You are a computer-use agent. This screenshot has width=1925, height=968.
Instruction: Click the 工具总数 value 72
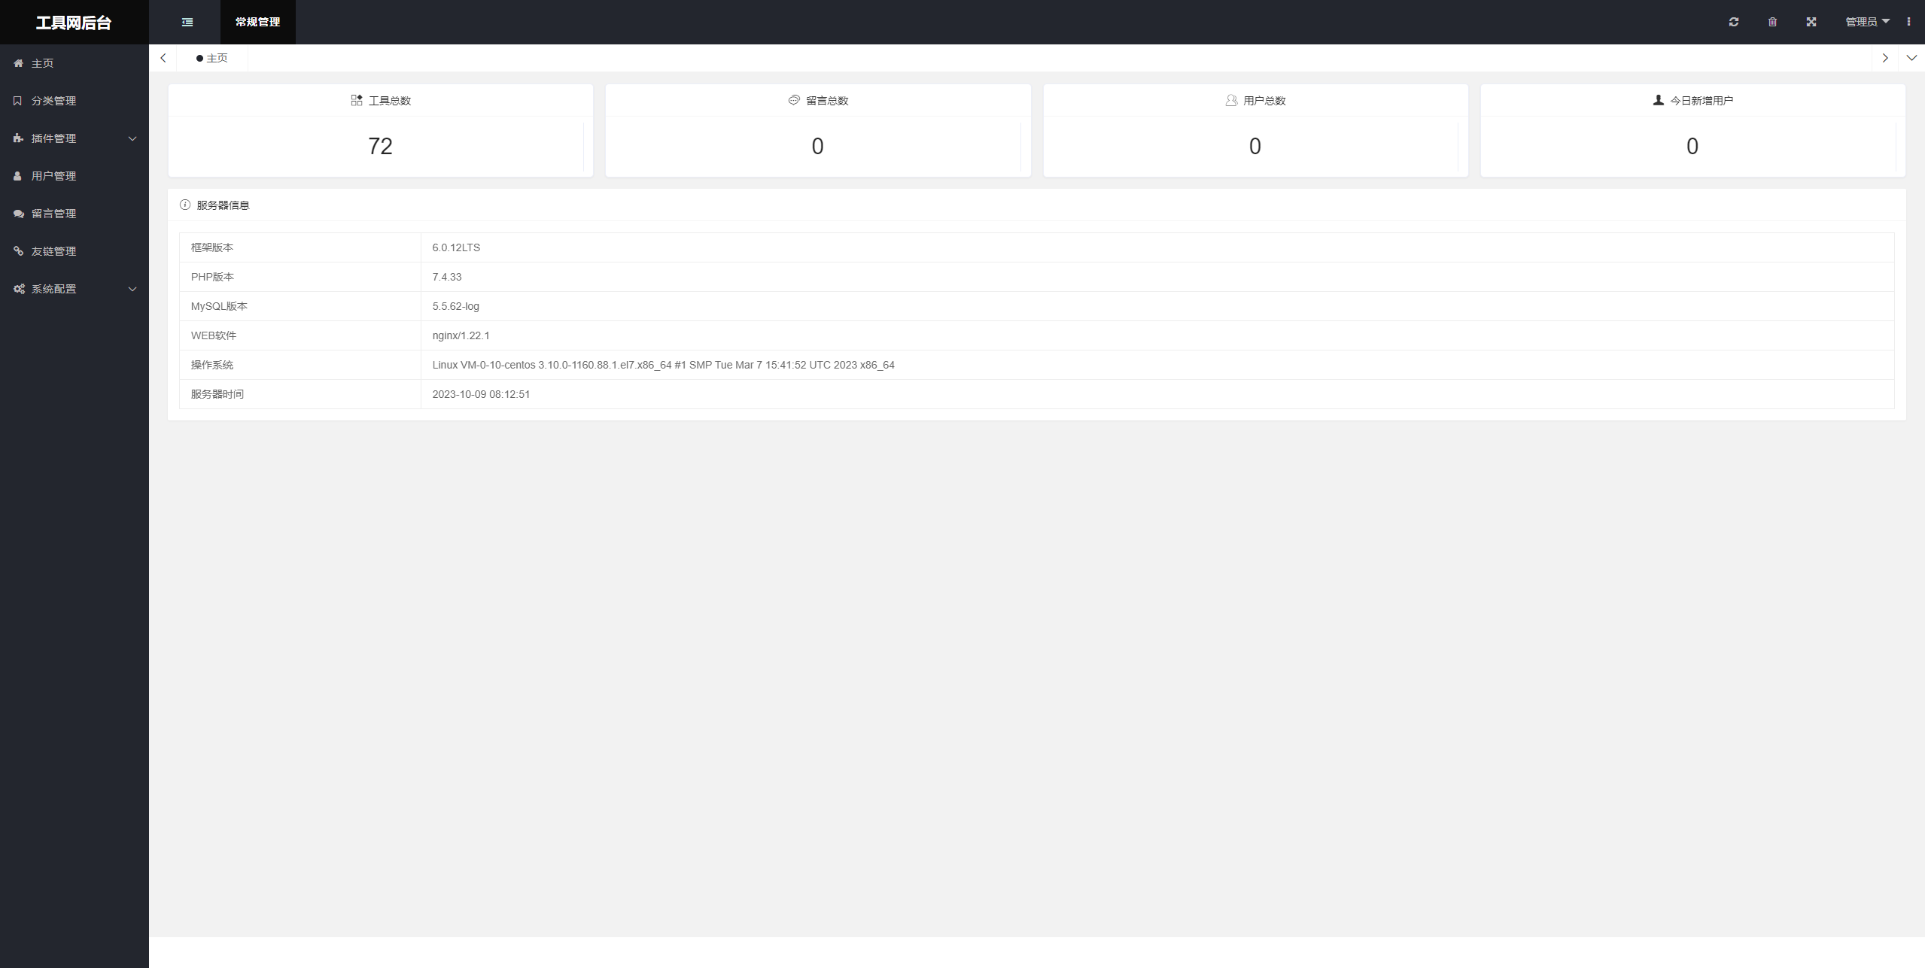(x=380, y=146)
